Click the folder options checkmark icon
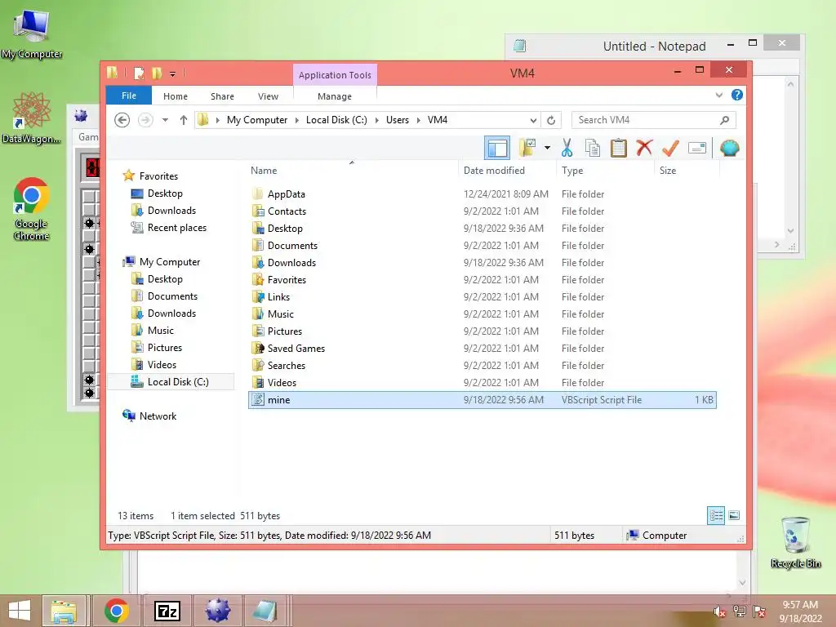 click(527, 149)
